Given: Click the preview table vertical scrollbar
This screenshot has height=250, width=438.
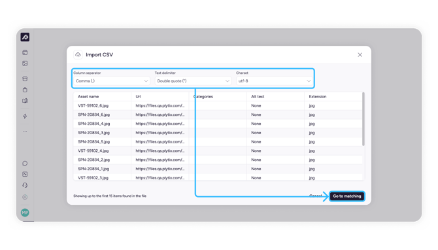Looking at the screenshot, I should point(363,119).
